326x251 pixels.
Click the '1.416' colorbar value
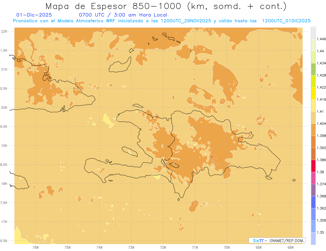pos(322,99)
